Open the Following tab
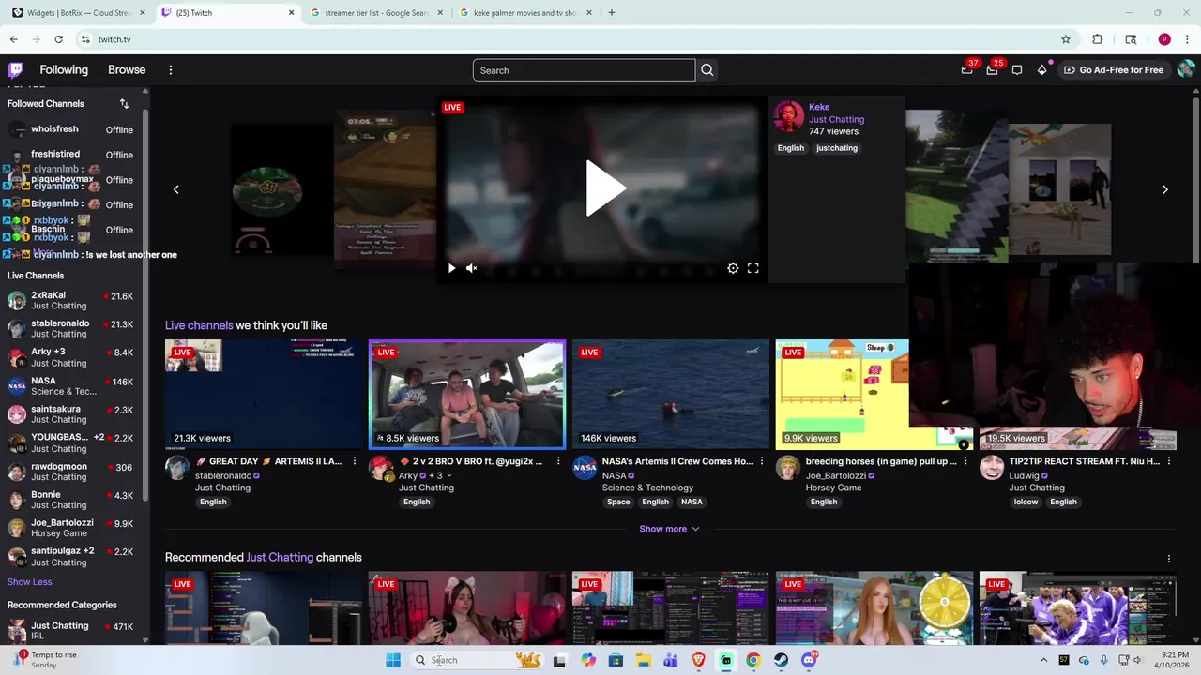The height and width of the screenshot is (675, 1201). click(64, 70)
